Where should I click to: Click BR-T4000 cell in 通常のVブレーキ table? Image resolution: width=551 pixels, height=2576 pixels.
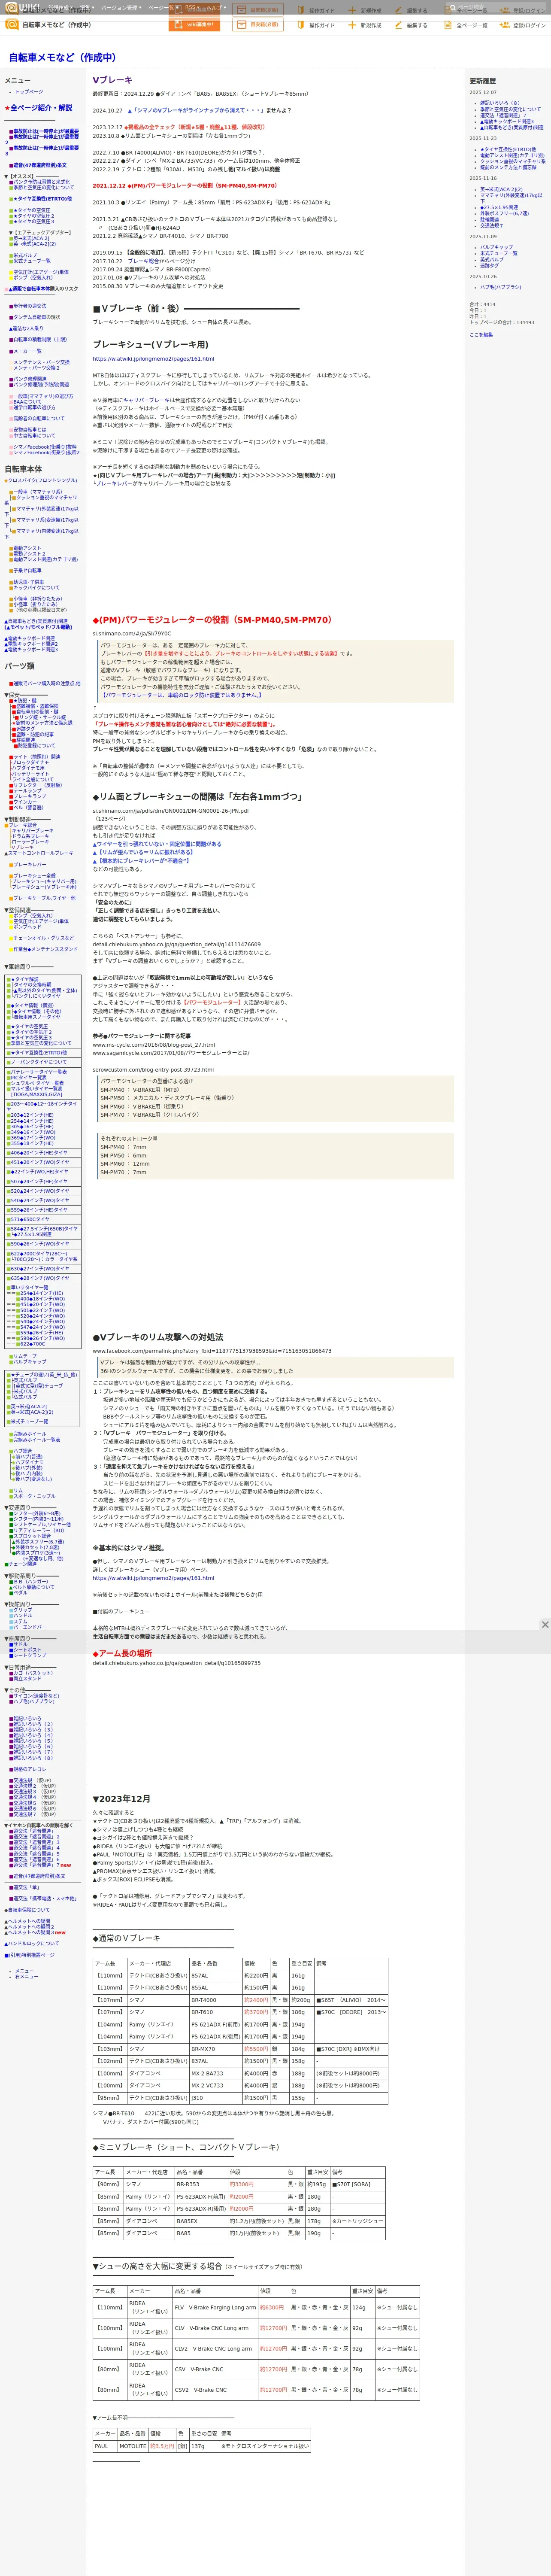click(215, 1999)
